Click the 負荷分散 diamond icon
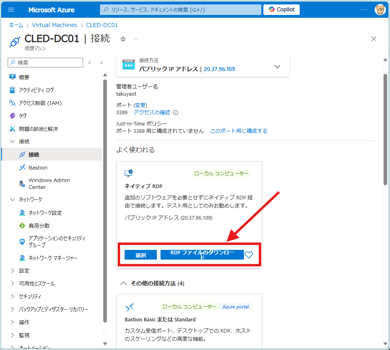The image size is (390, 350). coord(22,226)
